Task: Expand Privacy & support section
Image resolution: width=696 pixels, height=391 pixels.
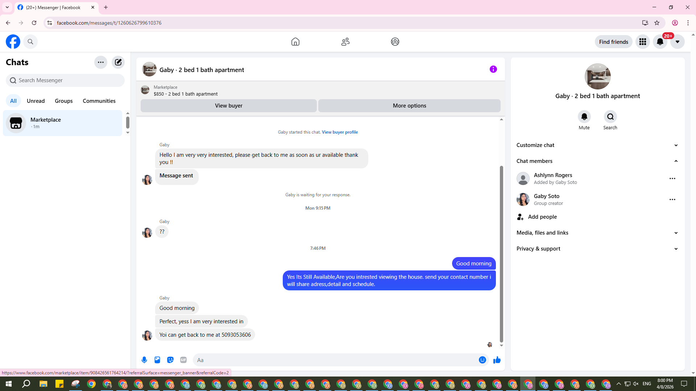Action: pyautogui.click(x=597, y=249)
